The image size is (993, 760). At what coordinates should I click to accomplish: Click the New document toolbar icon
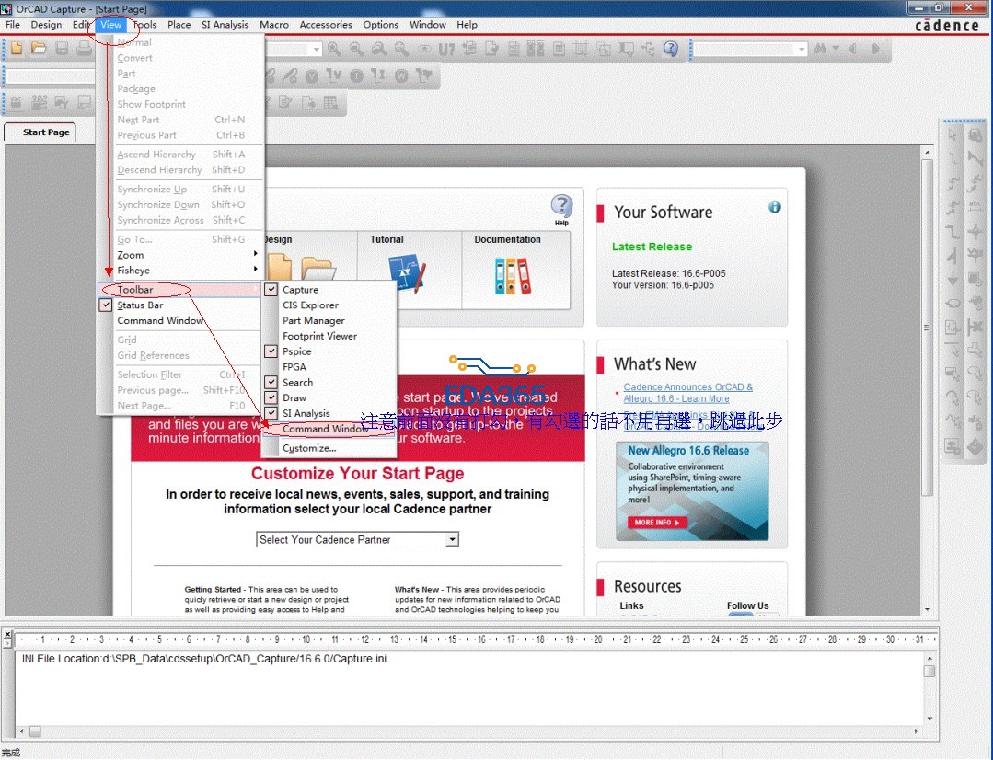pyautogui.click(x=17, y=49)
